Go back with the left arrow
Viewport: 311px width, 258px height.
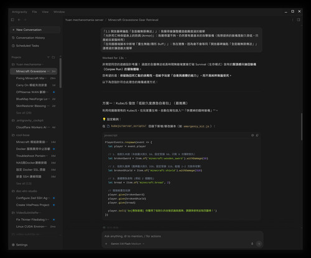tap(19, 20)
